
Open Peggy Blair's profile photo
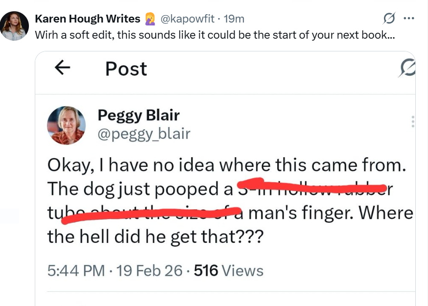tap(66, 125)
